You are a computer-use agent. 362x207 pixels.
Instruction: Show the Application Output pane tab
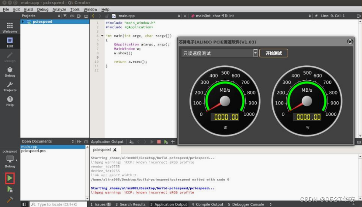(168, 204)
